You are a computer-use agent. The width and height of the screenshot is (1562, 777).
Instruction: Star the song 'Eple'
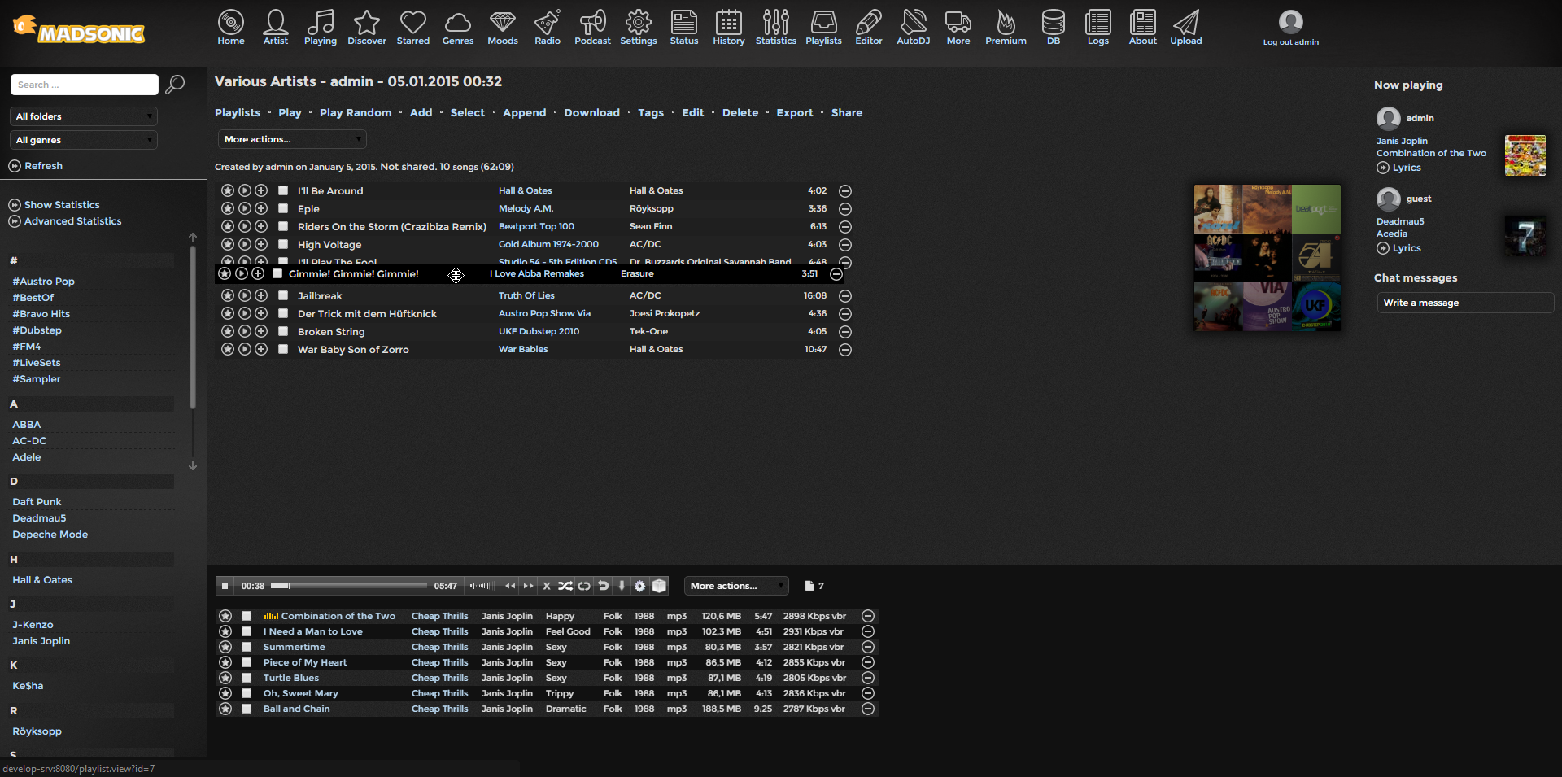pos(228,208)
